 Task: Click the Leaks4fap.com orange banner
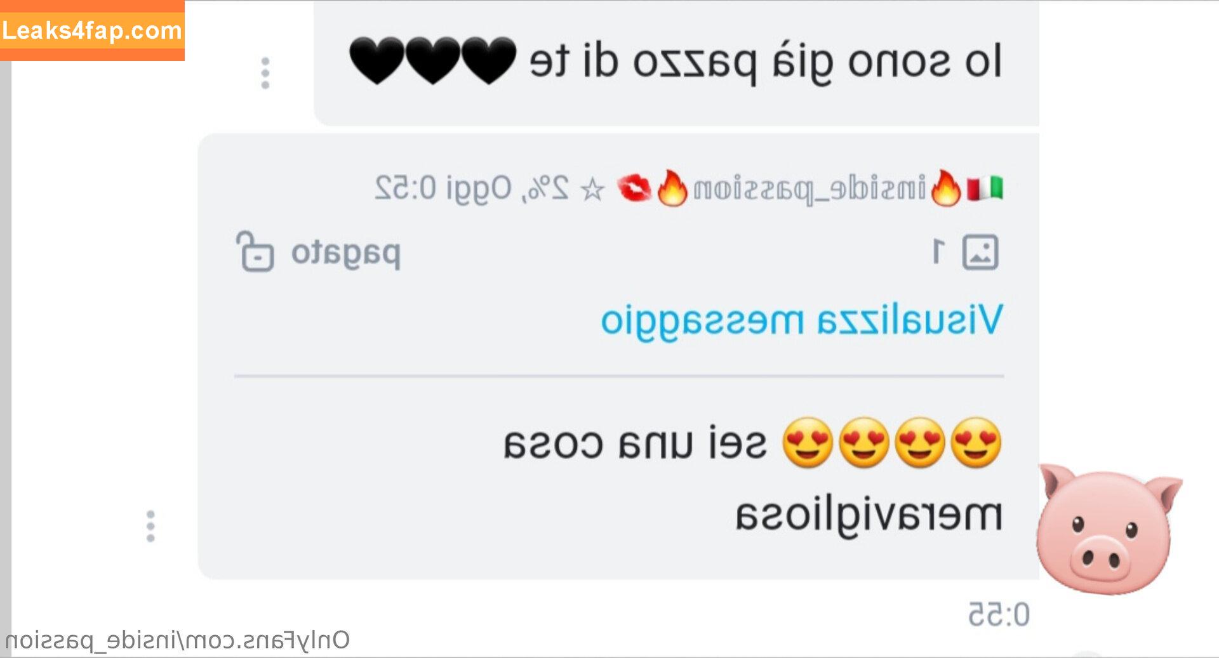pyautogui.click(x=92, y=30)
